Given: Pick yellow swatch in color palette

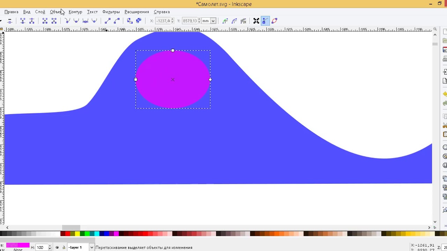Looking at the screenshot, I should click(77, 234).
